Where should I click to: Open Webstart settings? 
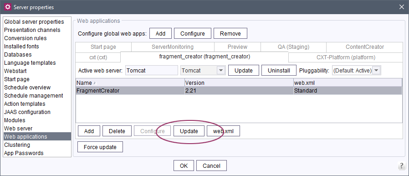tap(37, 71)
